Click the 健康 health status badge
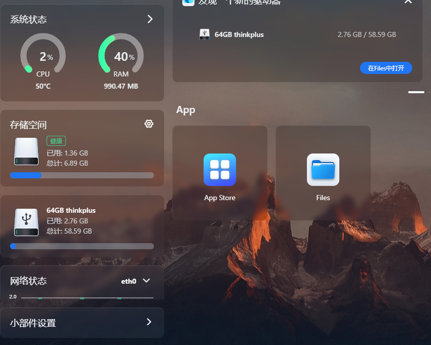Screen dimensions: 431x345 point(56,141)
